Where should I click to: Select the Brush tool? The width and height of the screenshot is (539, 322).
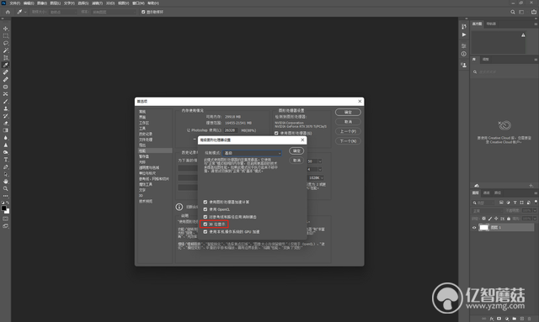[x=6, y=101]
